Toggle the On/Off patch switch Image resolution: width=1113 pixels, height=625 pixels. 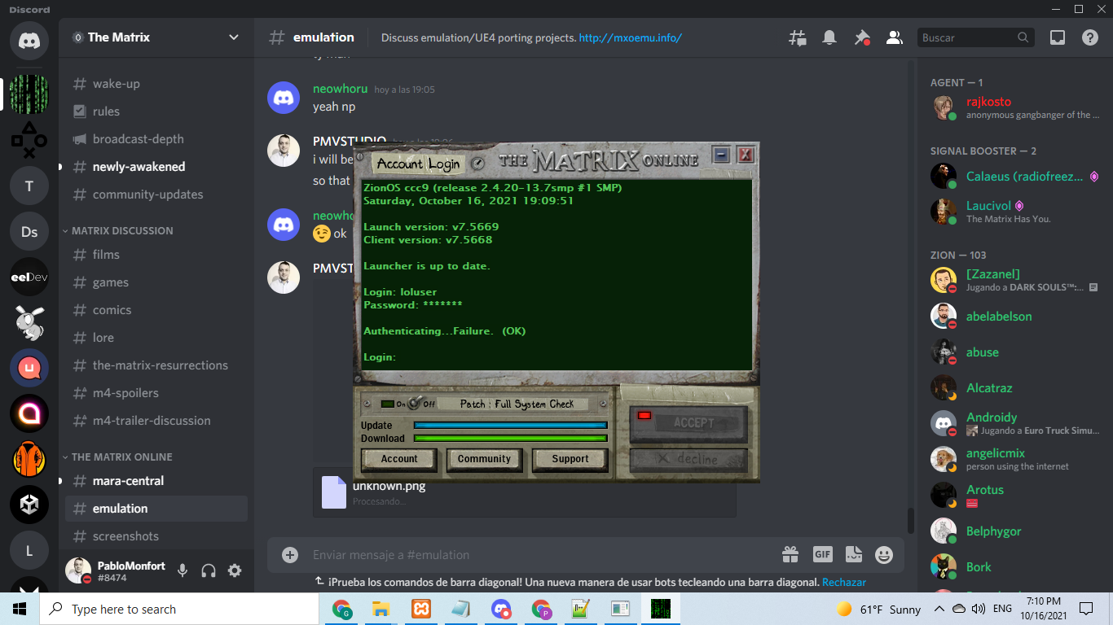(415, 404)
